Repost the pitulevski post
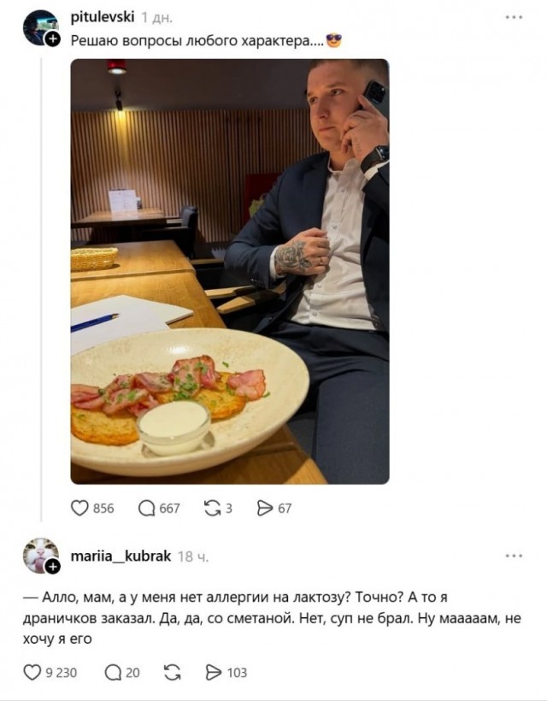 click(212, 508)
